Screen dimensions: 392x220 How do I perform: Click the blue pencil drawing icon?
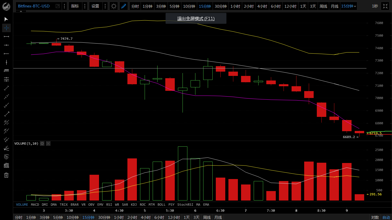click(x=124, y=6)
